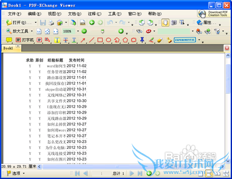Viewport: 232px width, 179px height.
Task: Click the green Zoom Out minus button
Action: (x=84, y=31)
